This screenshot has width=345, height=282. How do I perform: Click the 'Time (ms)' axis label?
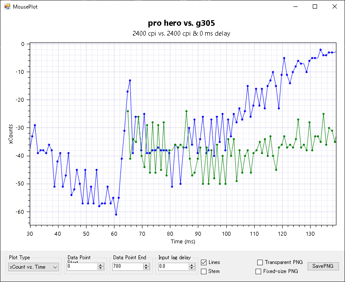pos(183,242)
